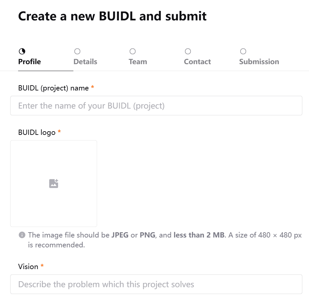Switch to the Details tab

pyautogui.click(x=85, y=62)
